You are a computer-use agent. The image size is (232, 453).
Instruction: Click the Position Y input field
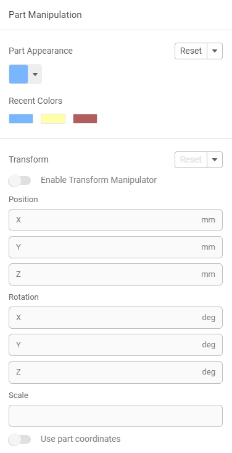click(116, 247)
